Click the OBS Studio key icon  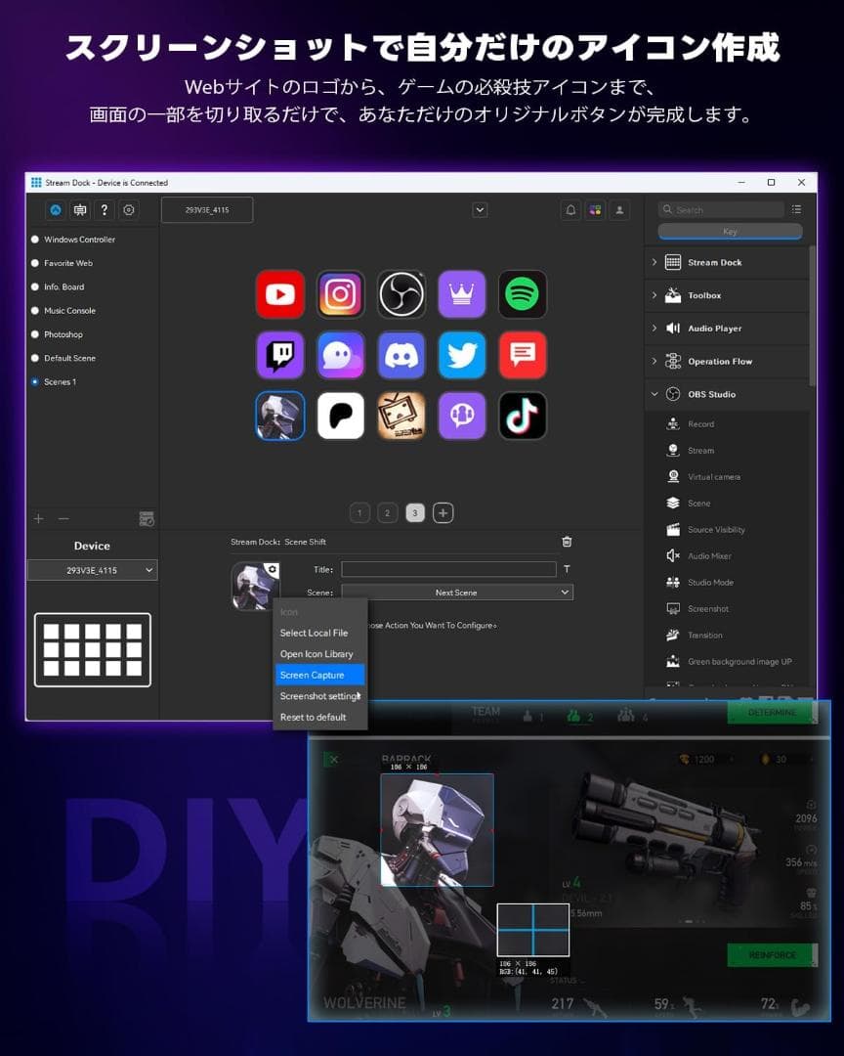401,294
